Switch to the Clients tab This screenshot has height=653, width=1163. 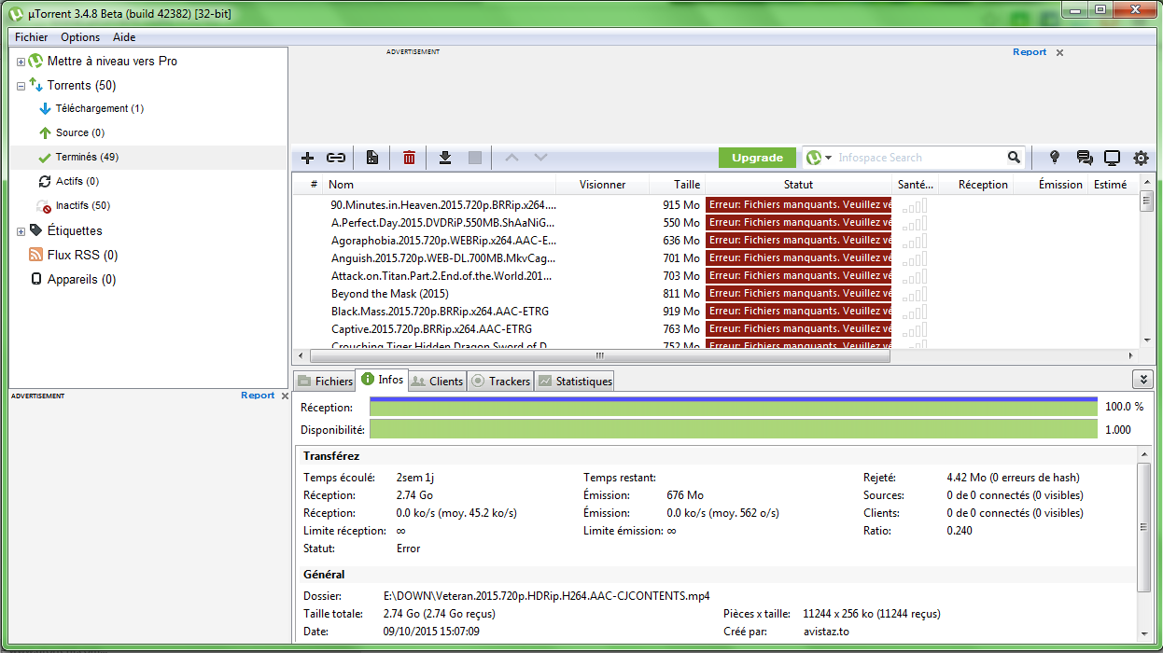pyautogui.click(x=437, y=381)
